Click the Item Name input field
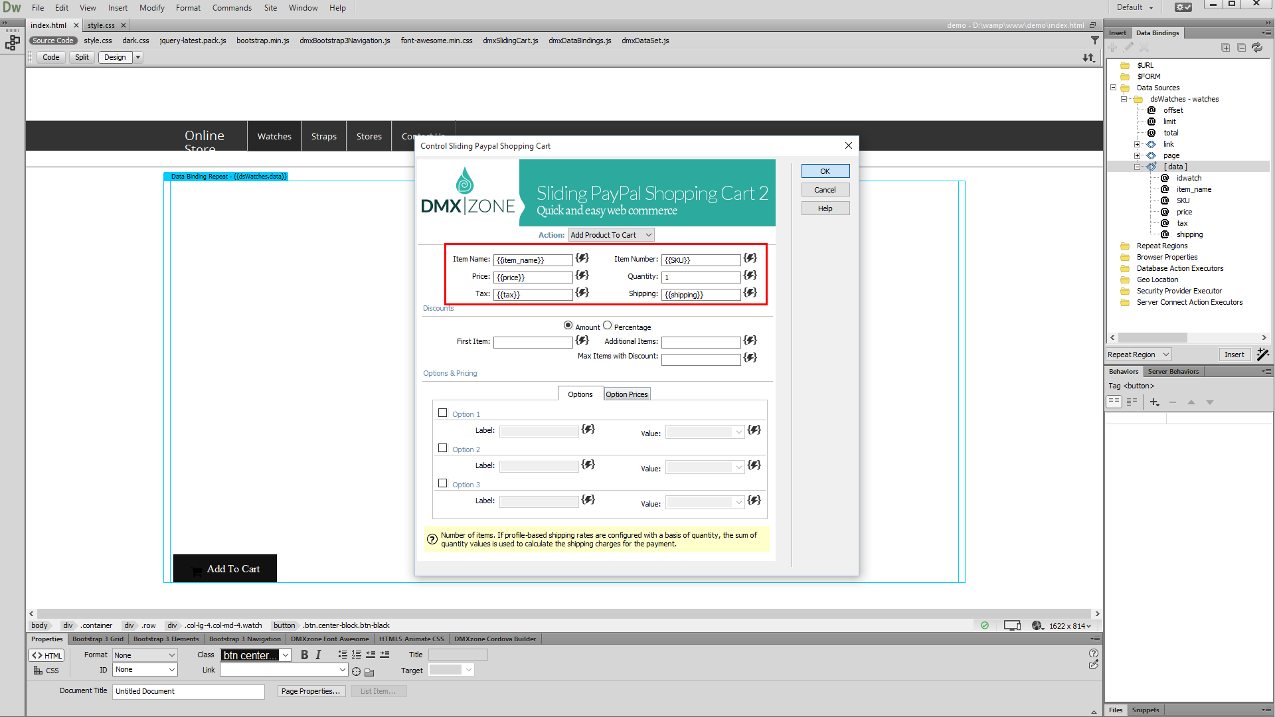The image size is (1275, 717). point(533,260)
